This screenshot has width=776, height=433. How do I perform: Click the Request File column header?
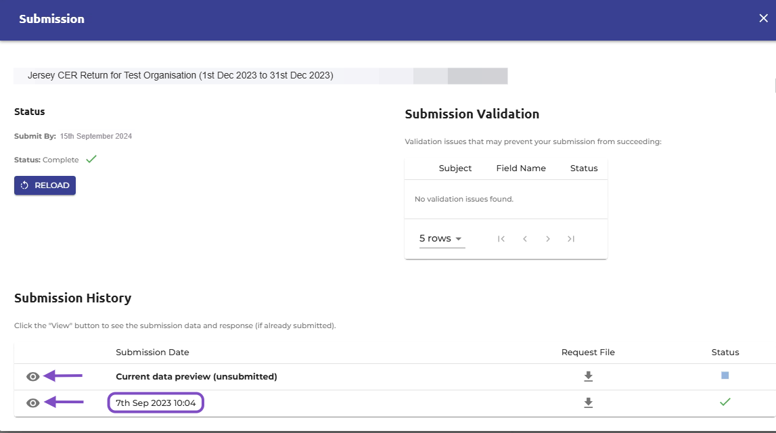(588, 352)
